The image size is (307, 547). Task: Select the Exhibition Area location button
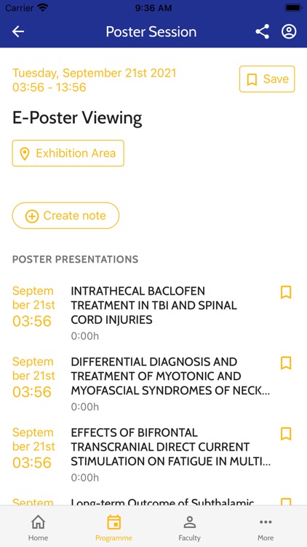point(68,153)
